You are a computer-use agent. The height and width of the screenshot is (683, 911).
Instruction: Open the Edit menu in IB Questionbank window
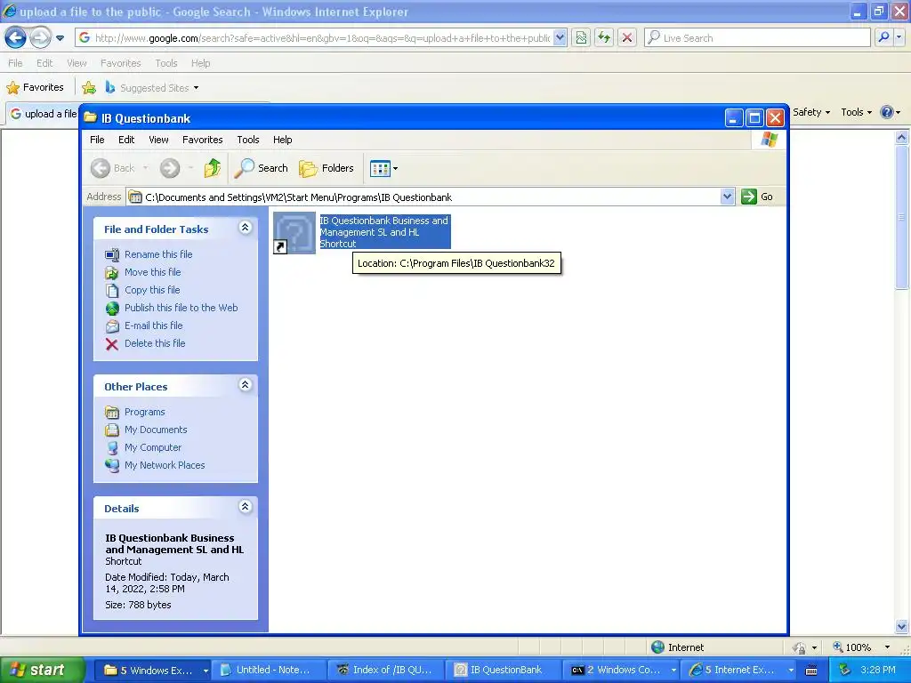point(126,140)
